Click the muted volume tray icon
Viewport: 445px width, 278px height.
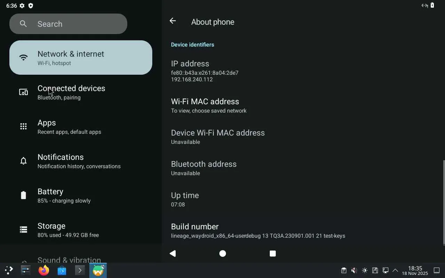coord(354,270)
